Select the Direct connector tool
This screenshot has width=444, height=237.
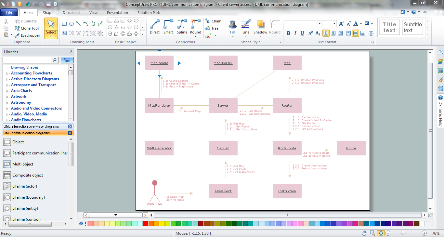154,27
